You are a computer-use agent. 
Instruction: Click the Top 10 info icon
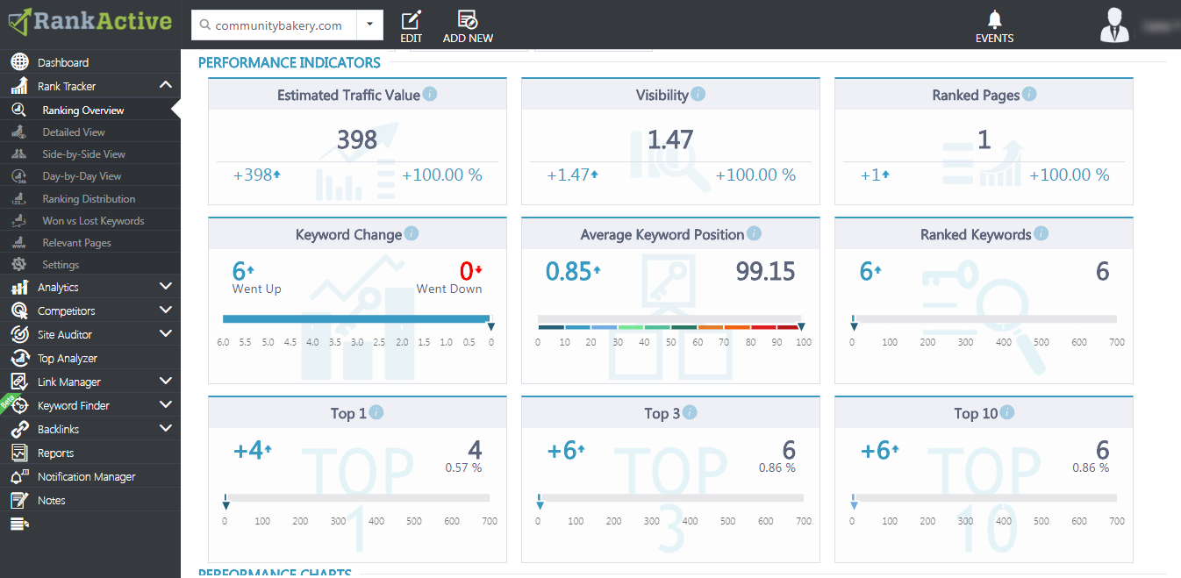1007,412
